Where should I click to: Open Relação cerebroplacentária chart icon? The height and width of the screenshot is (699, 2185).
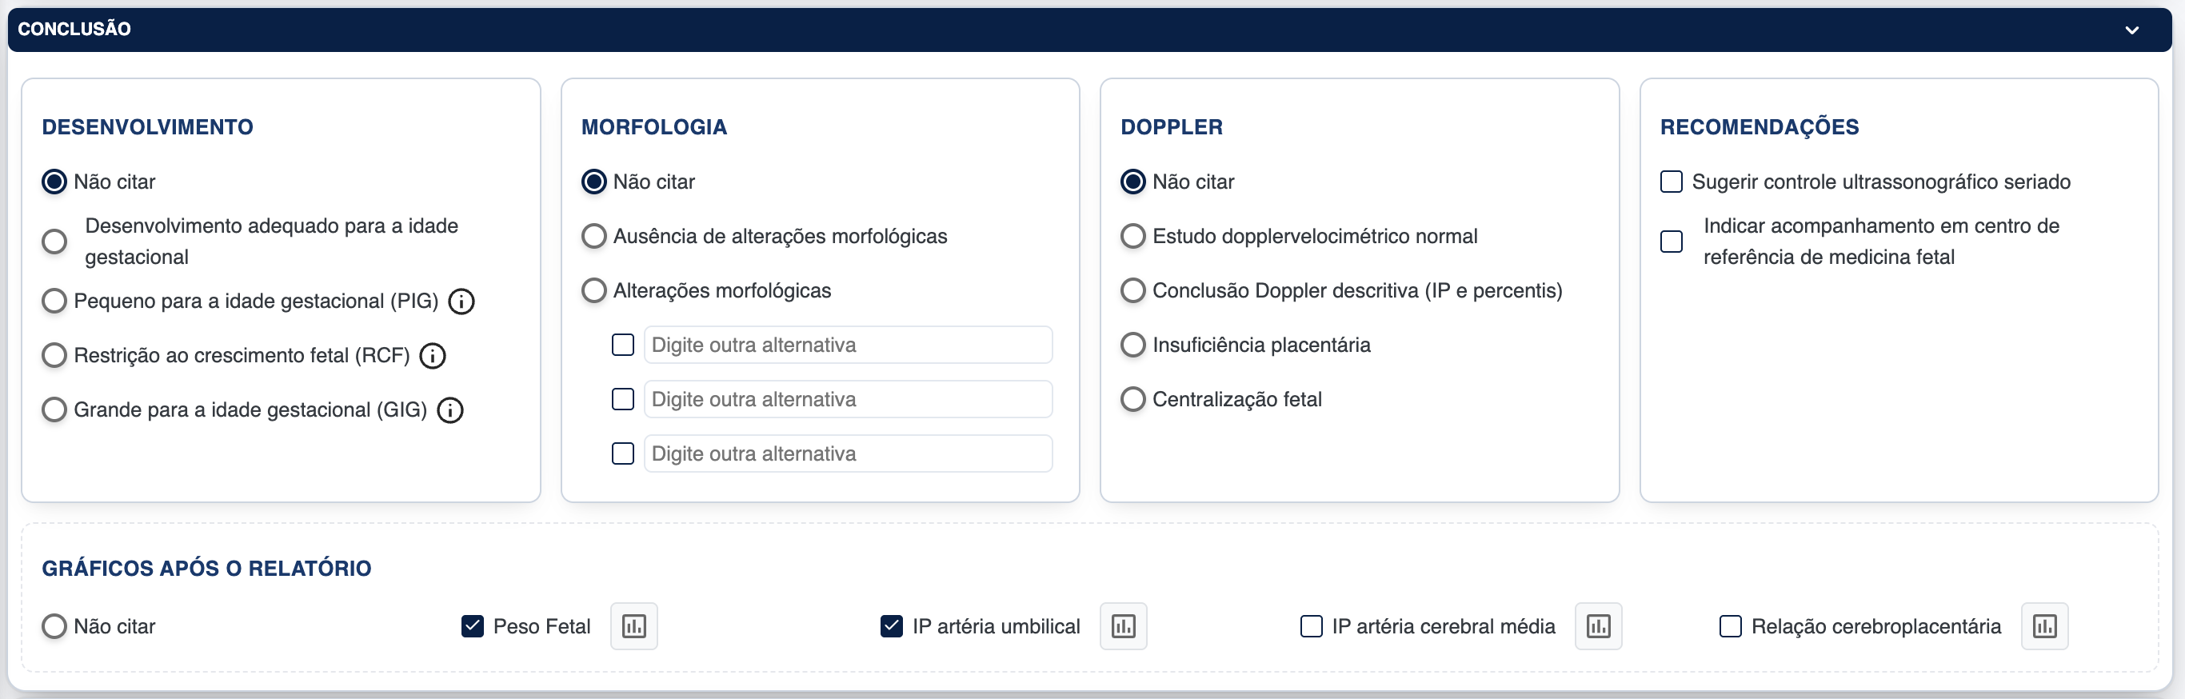[x=2044, y=626]
